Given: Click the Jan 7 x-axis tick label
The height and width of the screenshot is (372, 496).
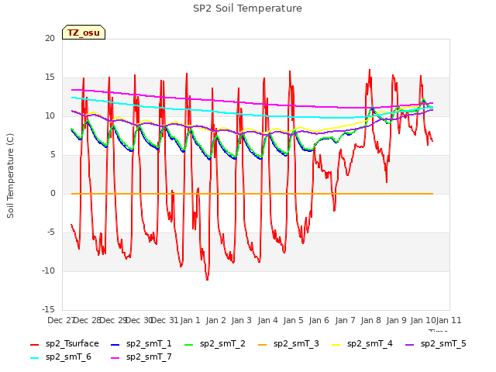Looking at the screenshot, I should point(345,320).
